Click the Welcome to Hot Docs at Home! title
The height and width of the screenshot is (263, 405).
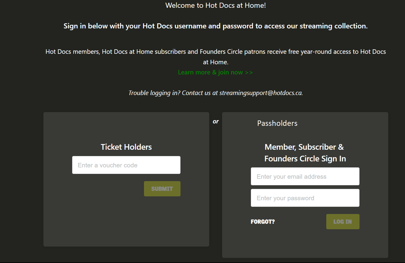(216, 5)
